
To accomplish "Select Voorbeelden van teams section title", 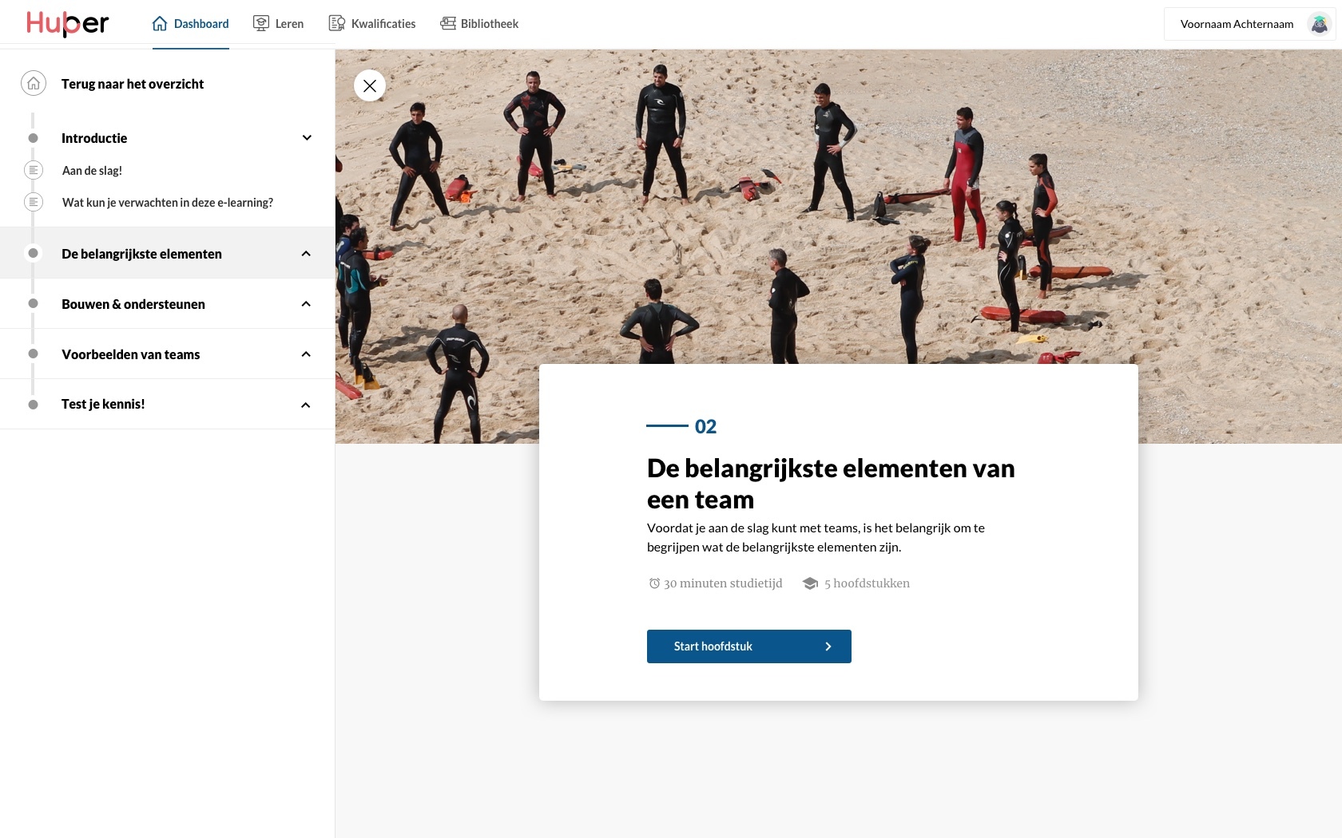I will [131, 354].
